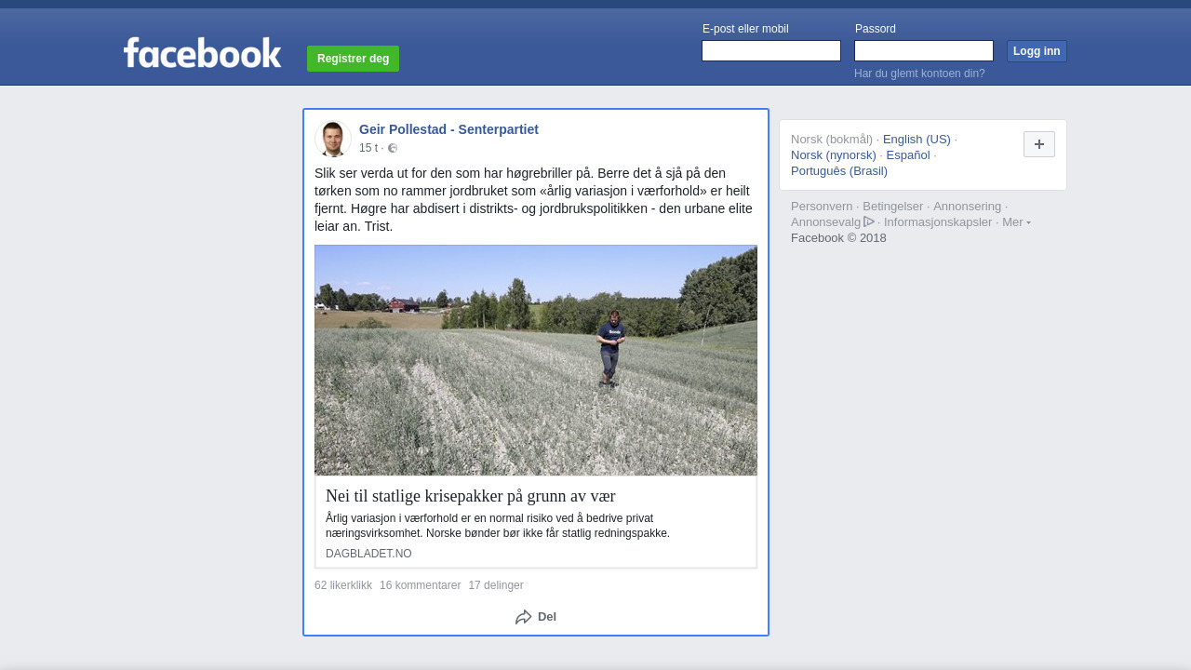
Task: Click the 15 t post timestamp
Action: (368, 148)
